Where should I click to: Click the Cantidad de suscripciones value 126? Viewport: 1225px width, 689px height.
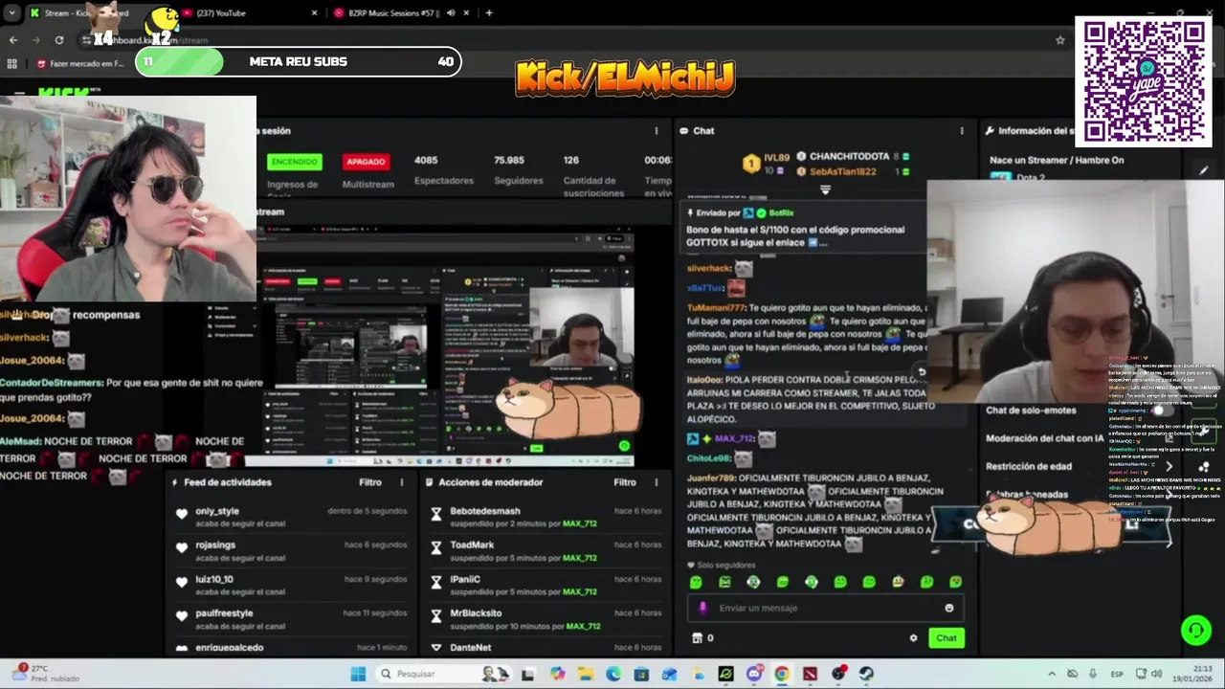(x=570, y=160)
